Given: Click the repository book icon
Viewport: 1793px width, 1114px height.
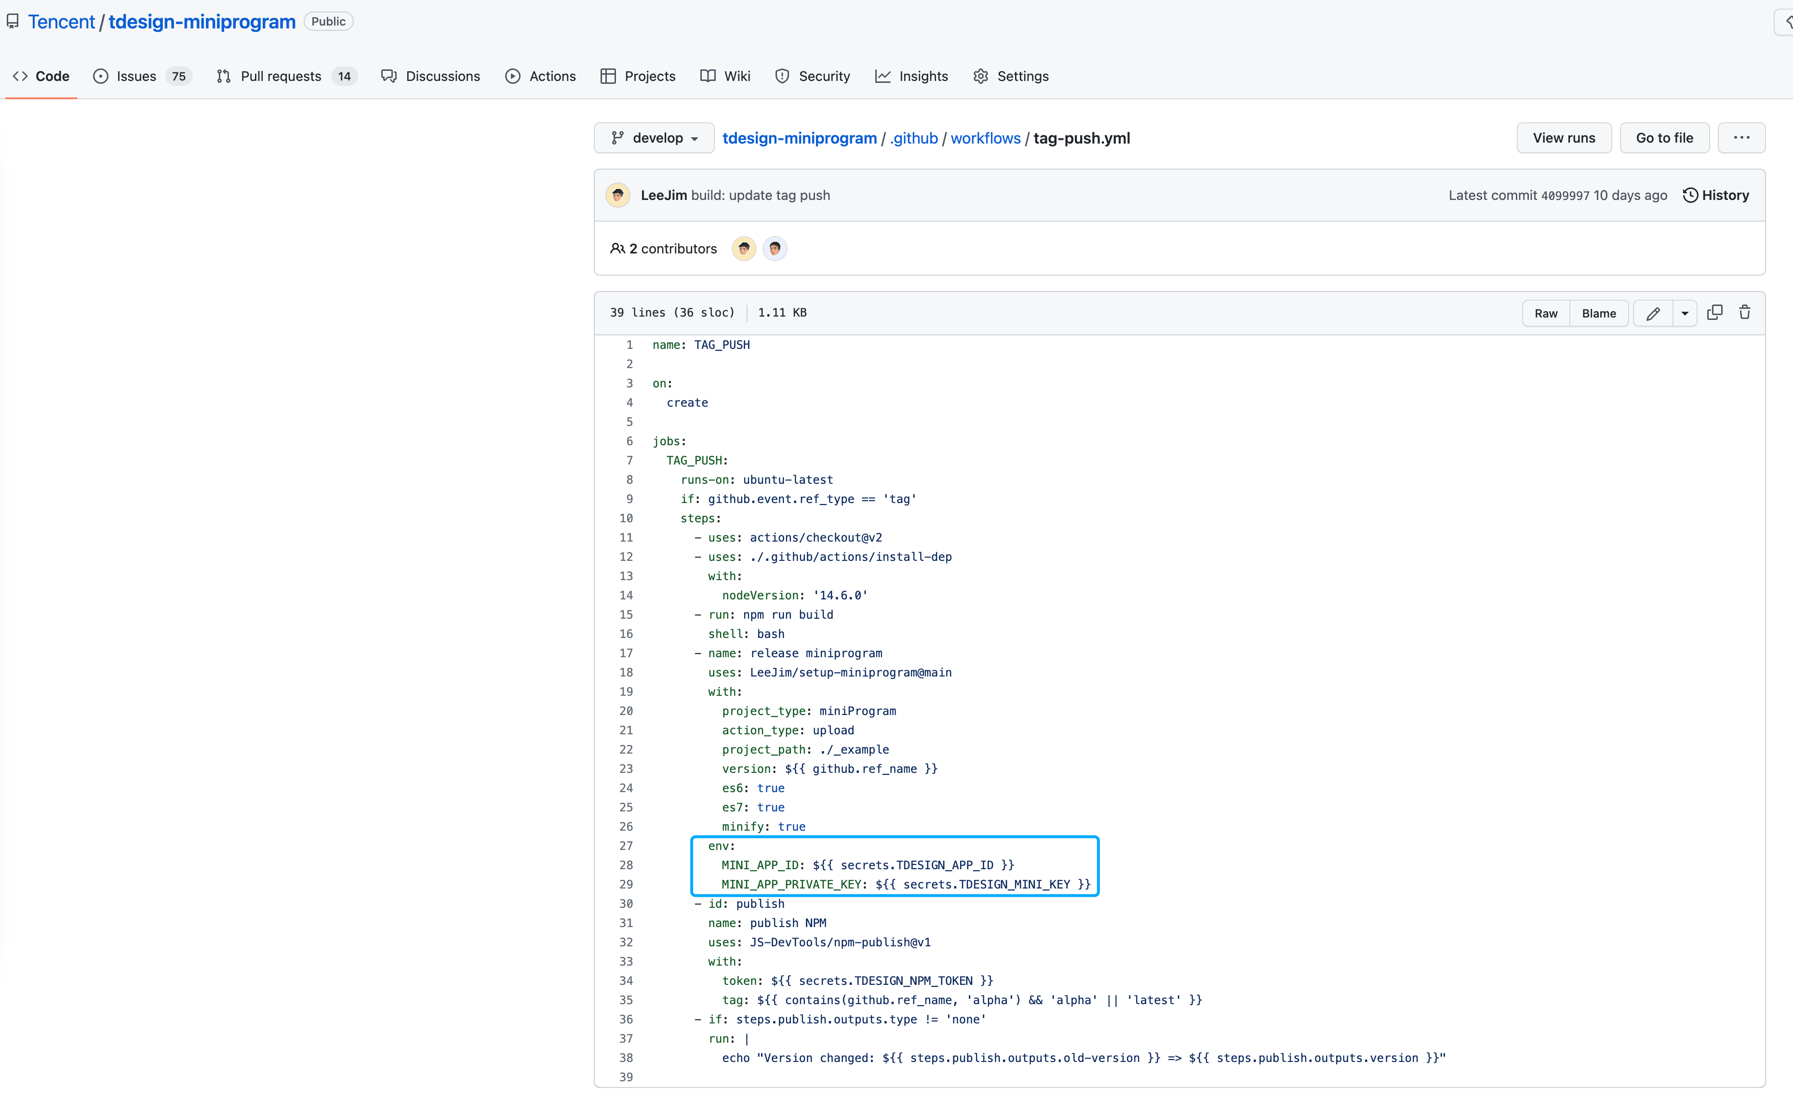Looking at the screenshot, I should pos(13,21).
